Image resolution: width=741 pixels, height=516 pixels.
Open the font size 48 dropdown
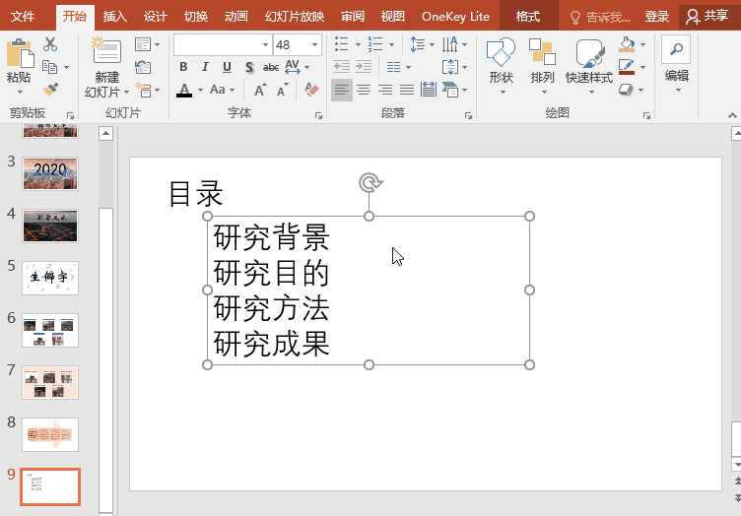(x=314, y=45)
